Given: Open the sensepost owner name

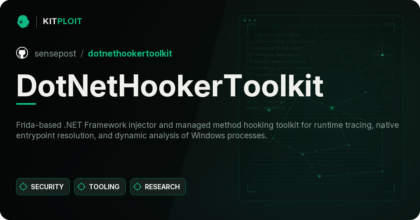Looking at the screenshot, I should pos(55,53).
